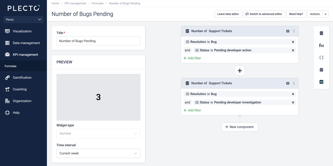
Task: Click the Title input field
Action: coord(98,41)
